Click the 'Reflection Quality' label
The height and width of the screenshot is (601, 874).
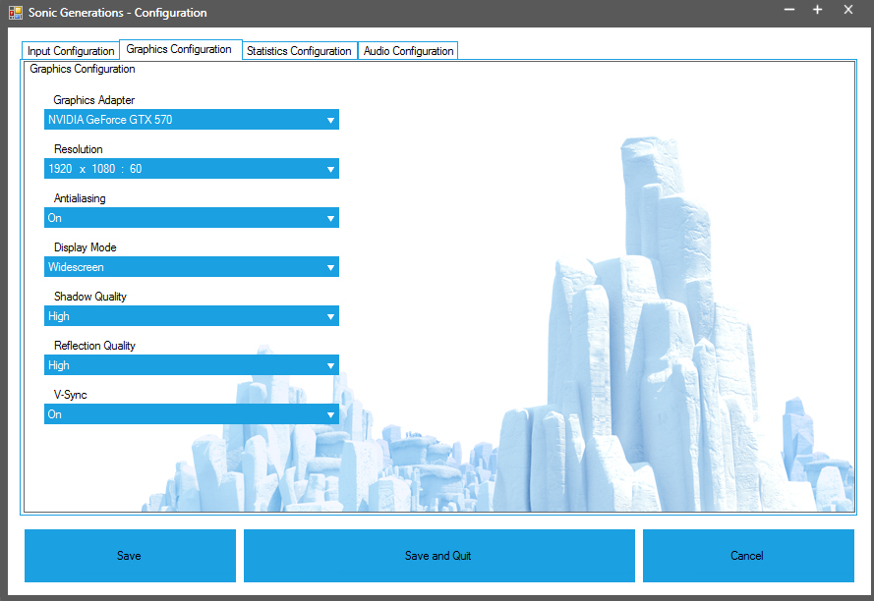click(94, 346)
